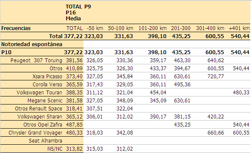Click the Corolla Verso row label
Image resolution: width=252 pixels, height=154 pixels.
coord(47,85)
